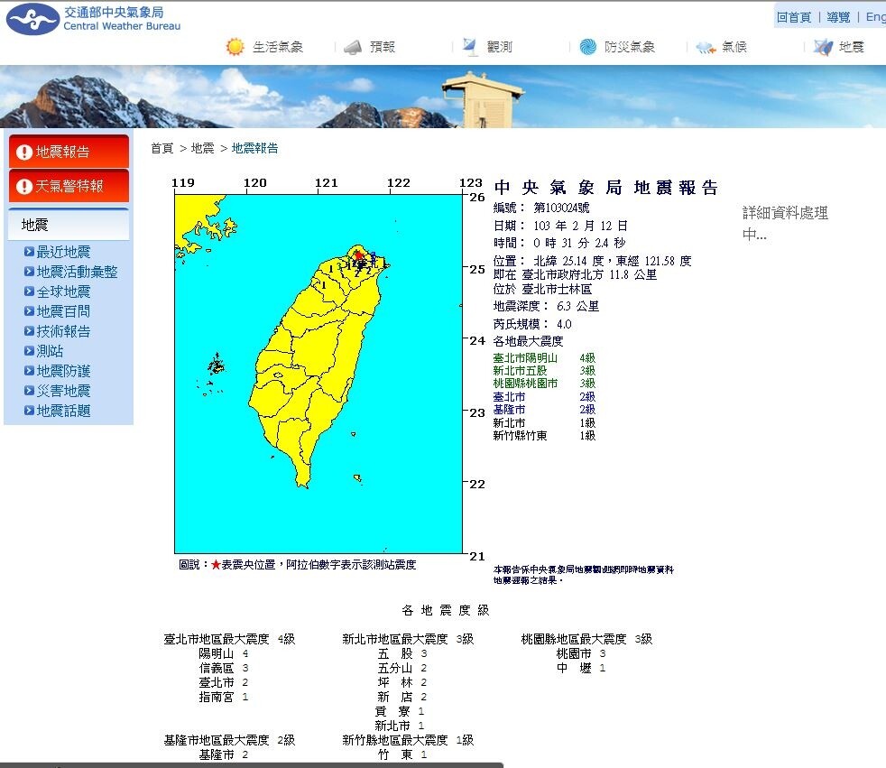
Task: Open the red 地震報告 alert button
Action: (x=69, y=152)
